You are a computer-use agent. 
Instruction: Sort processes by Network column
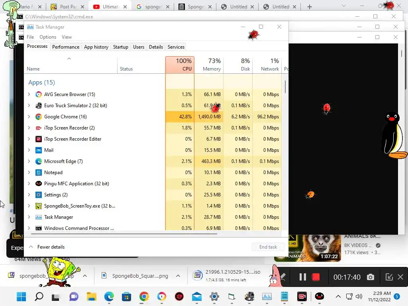point(267,65)
